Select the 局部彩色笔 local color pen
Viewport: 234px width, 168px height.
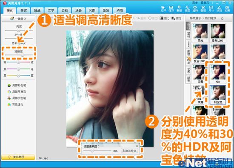[17, 85]
